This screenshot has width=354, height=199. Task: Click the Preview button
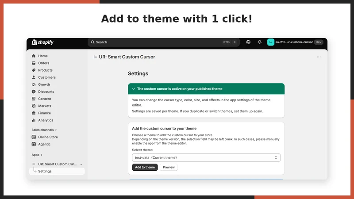(x=169, y=167)
